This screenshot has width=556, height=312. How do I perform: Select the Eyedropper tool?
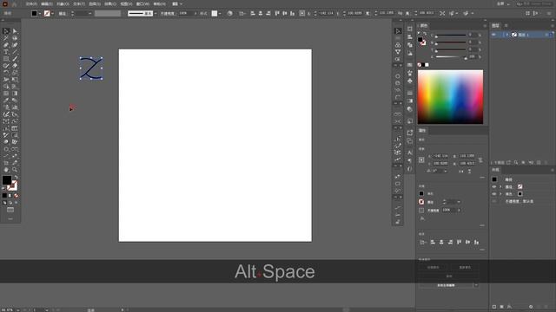click(x=6, y=101)
